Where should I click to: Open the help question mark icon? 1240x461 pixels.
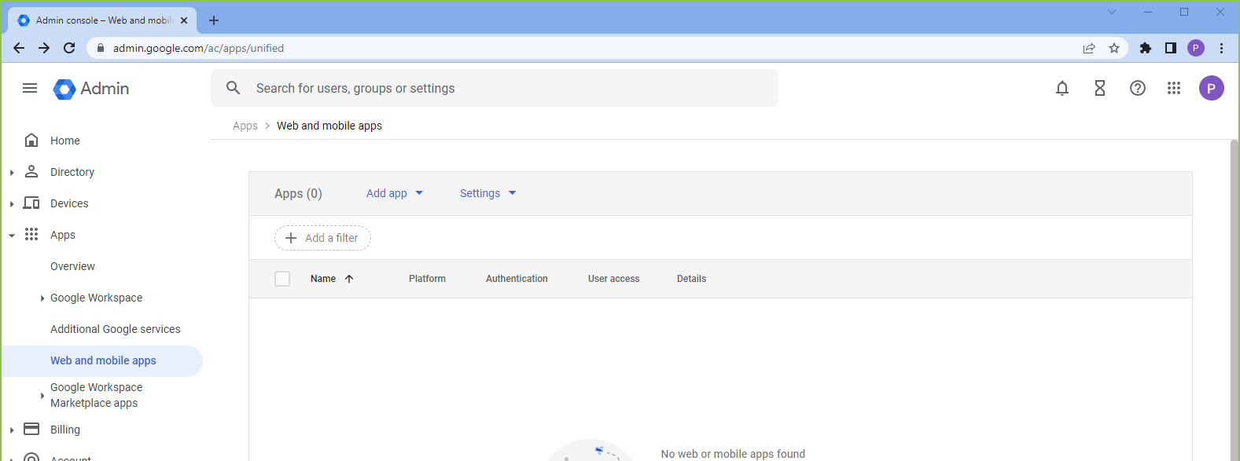point(1138,88)
